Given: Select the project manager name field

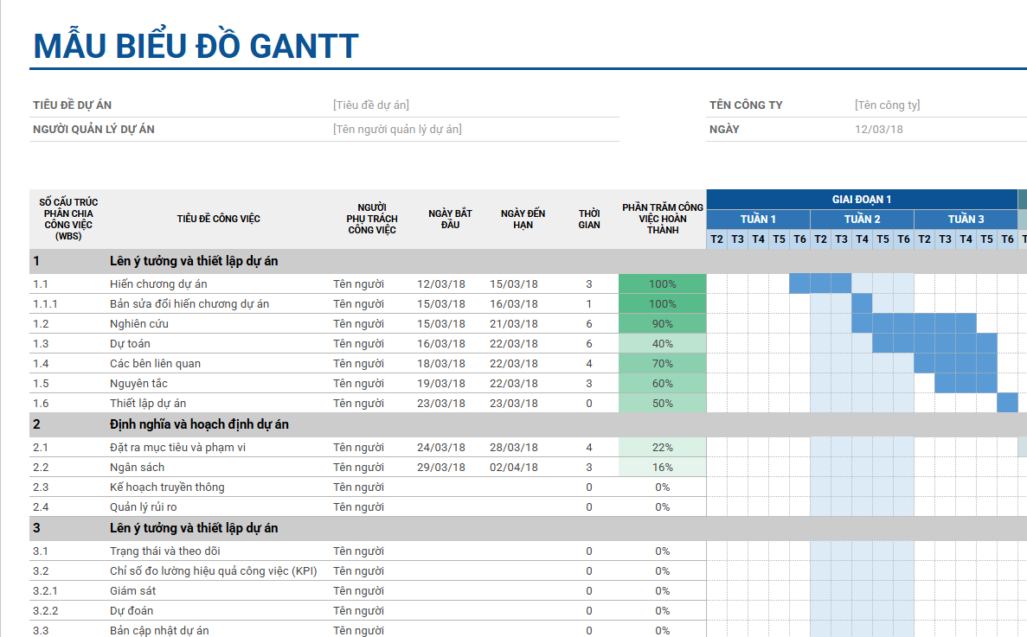Looking at the screenshot, I should click(397, 130).
